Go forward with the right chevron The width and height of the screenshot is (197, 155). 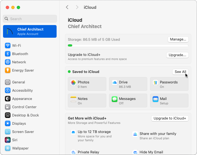[77, 7]
